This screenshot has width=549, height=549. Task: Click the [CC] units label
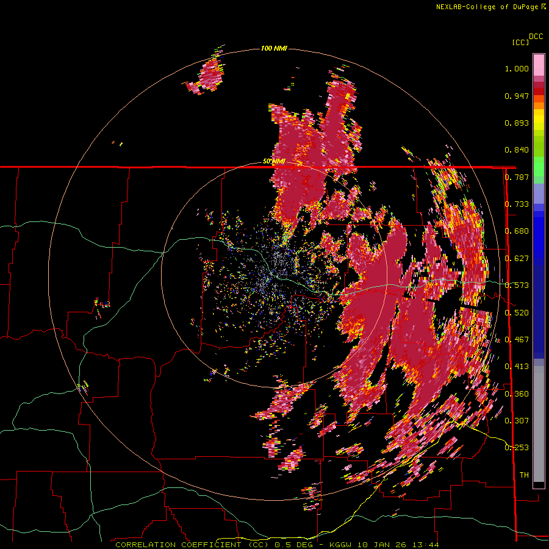520,42
